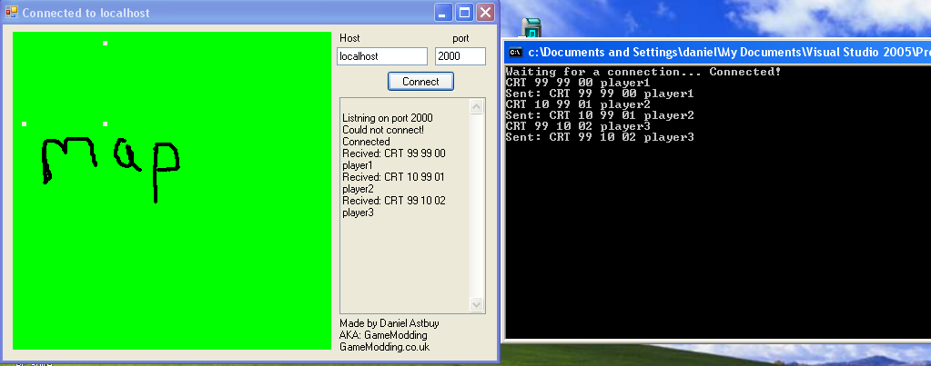Maximize the Connected to localhost window
Image resolution: width=931 pixels, height=366 pixels.
464,13
